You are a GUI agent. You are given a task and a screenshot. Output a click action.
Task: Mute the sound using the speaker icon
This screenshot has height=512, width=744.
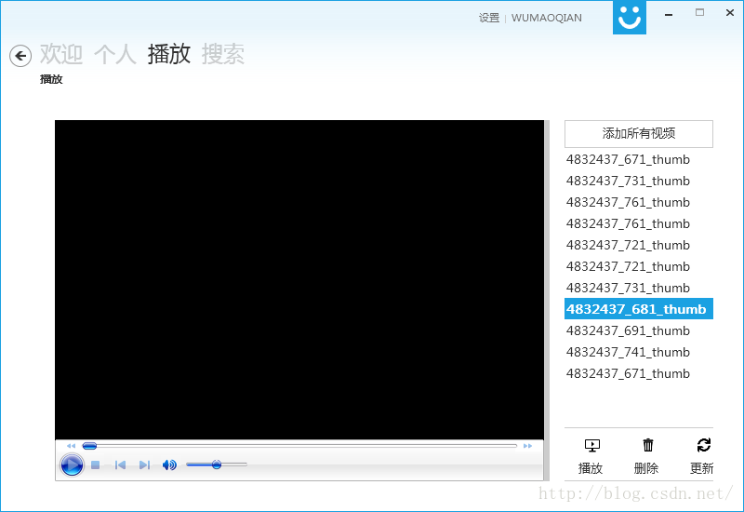169,465
